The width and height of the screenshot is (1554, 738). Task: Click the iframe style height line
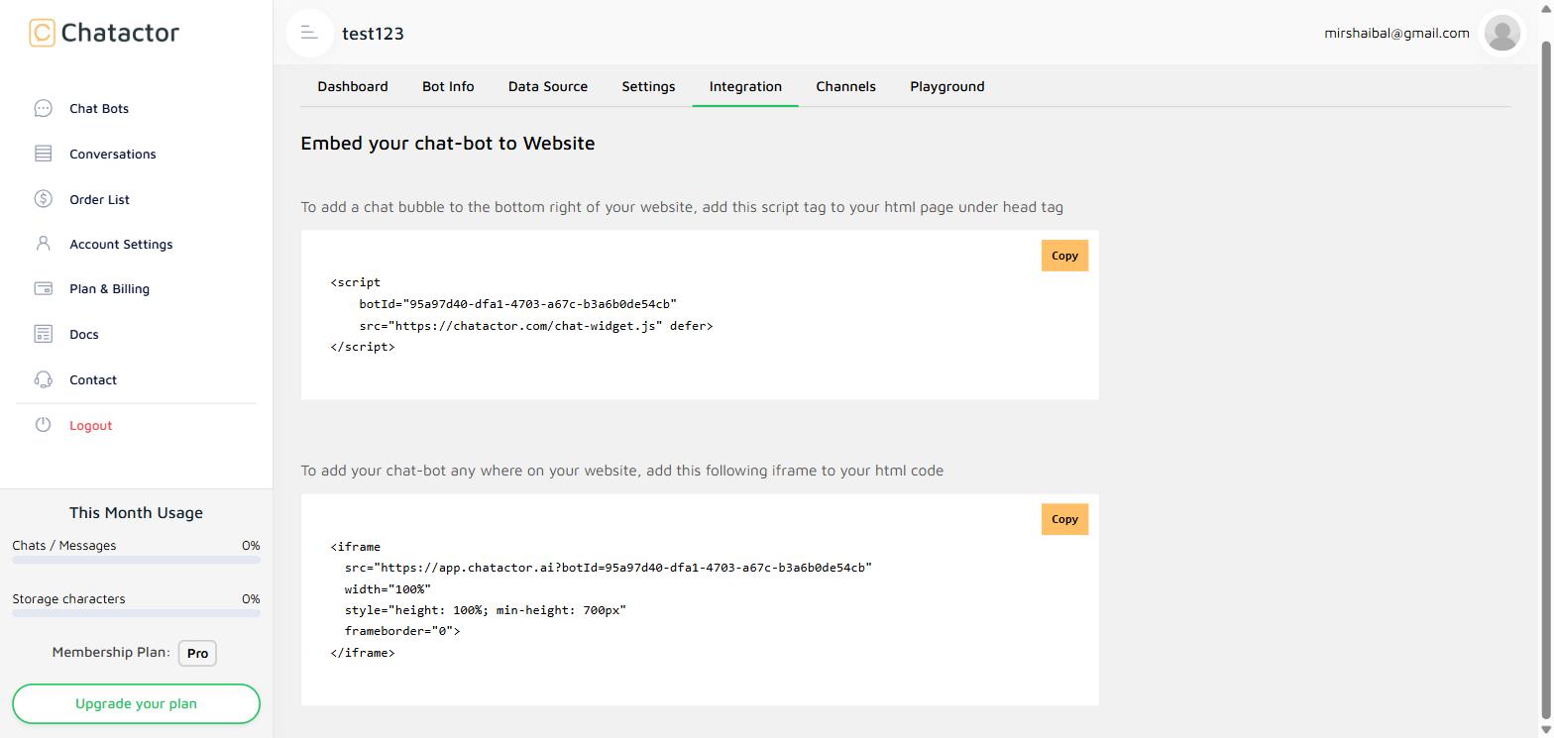pos(486,610)
